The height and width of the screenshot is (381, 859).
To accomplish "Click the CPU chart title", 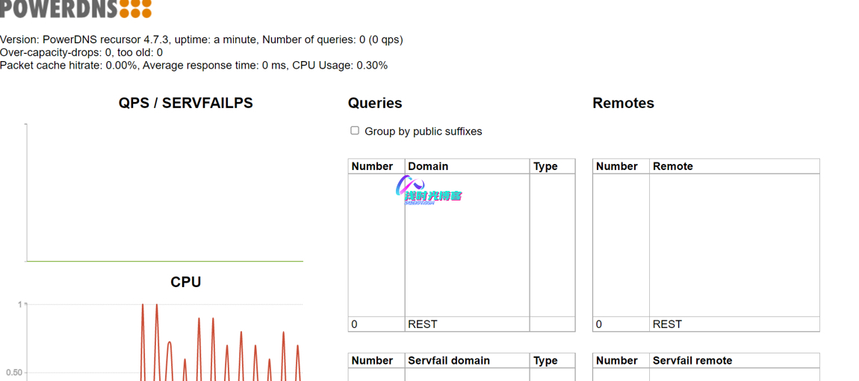I will [185, 282].
